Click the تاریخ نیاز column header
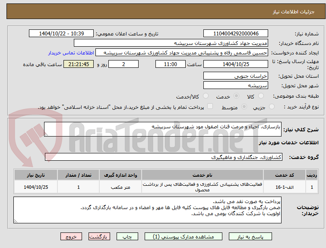The height and width of the screenshot is (248, 326). [36, 175]
